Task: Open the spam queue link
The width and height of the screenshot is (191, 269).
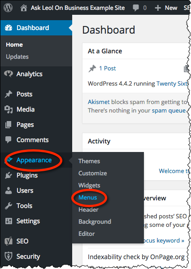Action: click(169, 110)
